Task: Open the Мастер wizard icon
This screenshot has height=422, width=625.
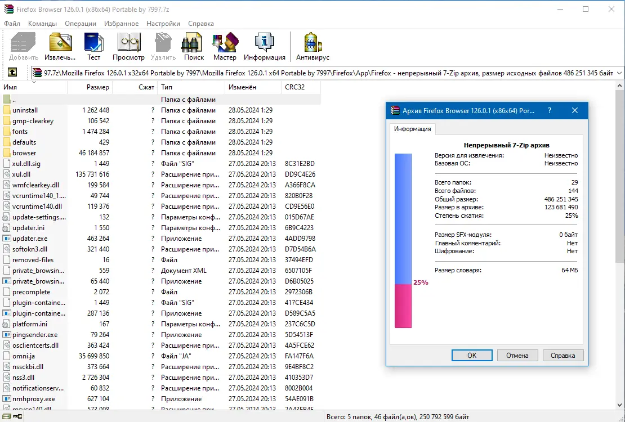Action: tap(225, 47)
